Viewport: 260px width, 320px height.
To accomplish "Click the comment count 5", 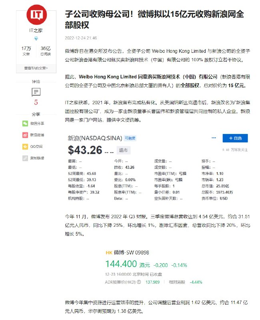I will coord(36,102).
